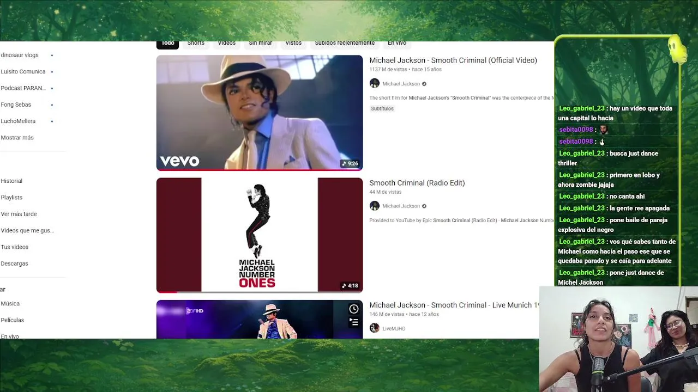Click the Add to queue icon on Munich thumbnail
Image resolution: width=698 pixels, height=392 pixels.
coord(354,322)
